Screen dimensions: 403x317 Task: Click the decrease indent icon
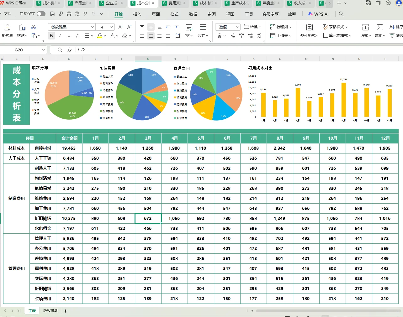coord(168,27)
